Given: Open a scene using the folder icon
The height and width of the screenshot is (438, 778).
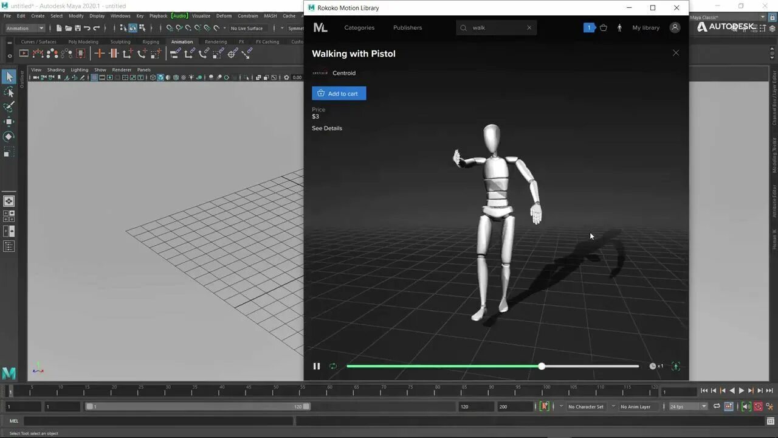Looking at the screenshot, I should point(68,28).
